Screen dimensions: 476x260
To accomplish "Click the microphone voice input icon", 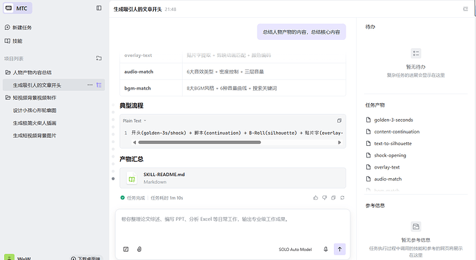I will tap(326, 249).
